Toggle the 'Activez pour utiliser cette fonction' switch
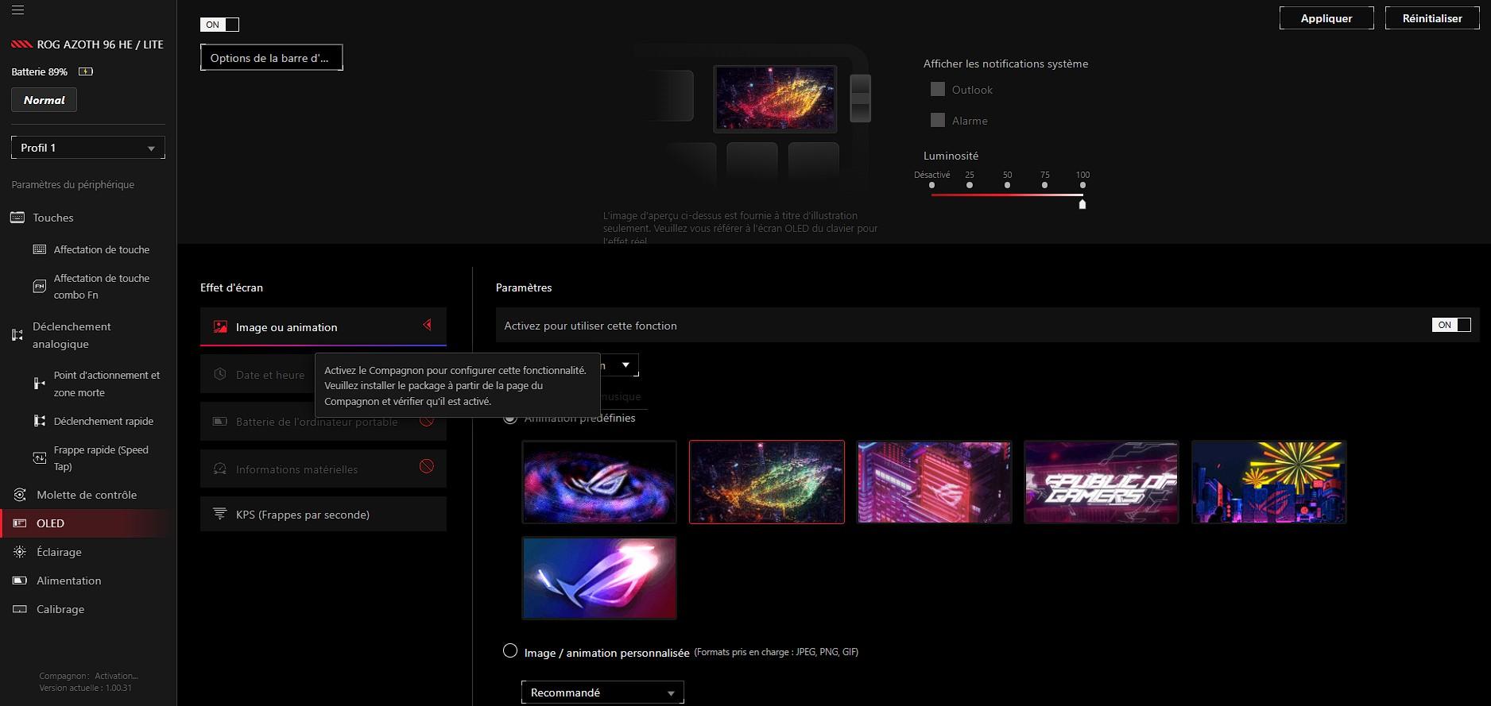Viewport: 1491px width, 706px height. click(1451, 325)
